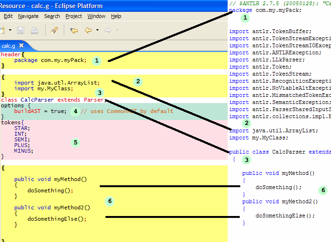Viewport: 331px width, 242px height.
Task: Close the calc.g editor tab
Action: click(x=21, y=45)
